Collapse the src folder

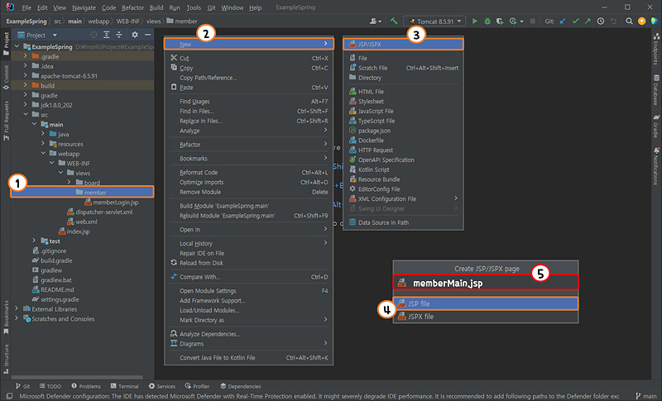click(x=26, y=114)
